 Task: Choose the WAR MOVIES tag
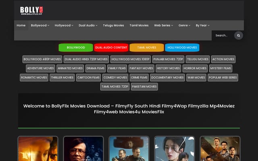click(x=196, y=78)
